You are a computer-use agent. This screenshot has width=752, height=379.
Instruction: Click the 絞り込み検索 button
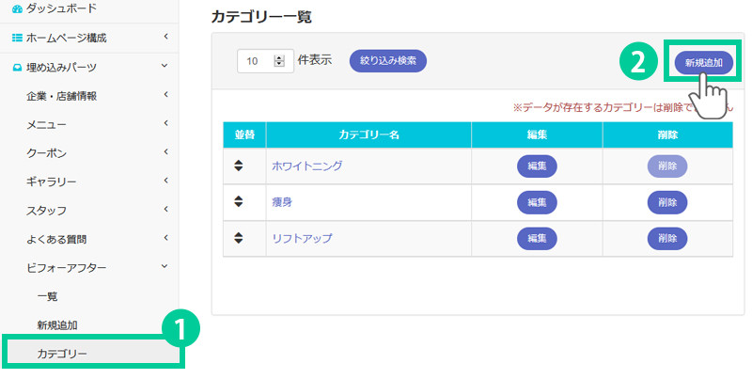click(x=387, y=61)
